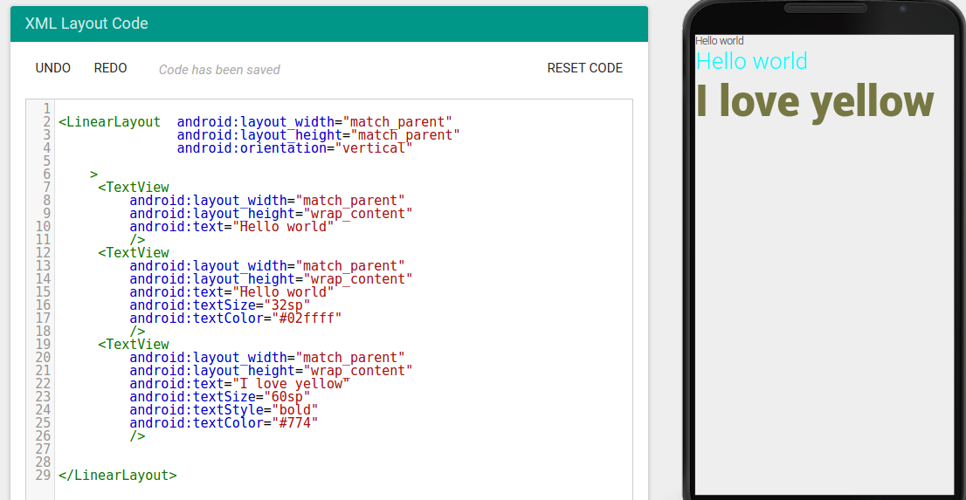
Task: Click the closing </LinearLayout> tag
Action: click(x=118, y=476)
